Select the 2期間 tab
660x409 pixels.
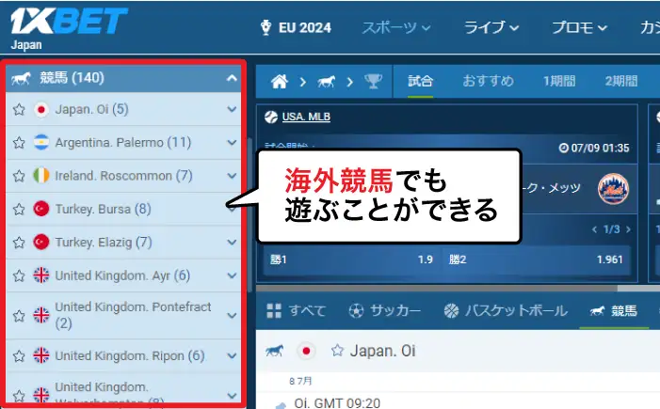click(x=621, y=81)
